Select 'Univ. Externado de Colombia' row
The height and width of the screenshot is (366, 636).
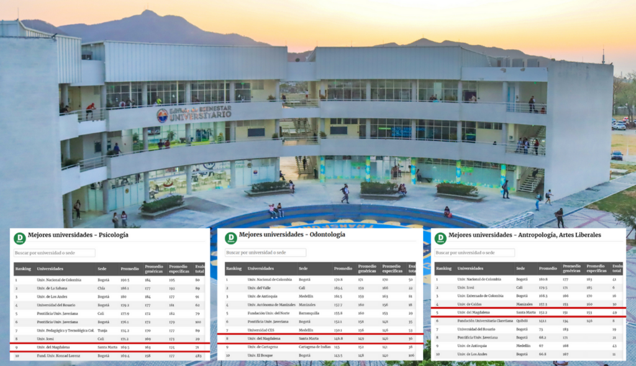(x=529, y=296)
